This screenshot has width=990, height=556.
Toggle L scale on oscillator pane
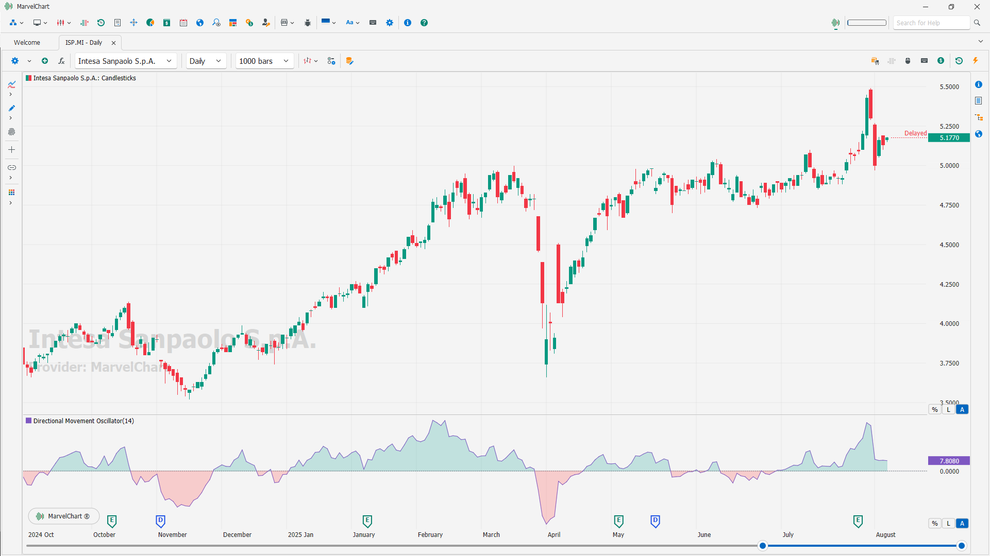click(948, 524)
